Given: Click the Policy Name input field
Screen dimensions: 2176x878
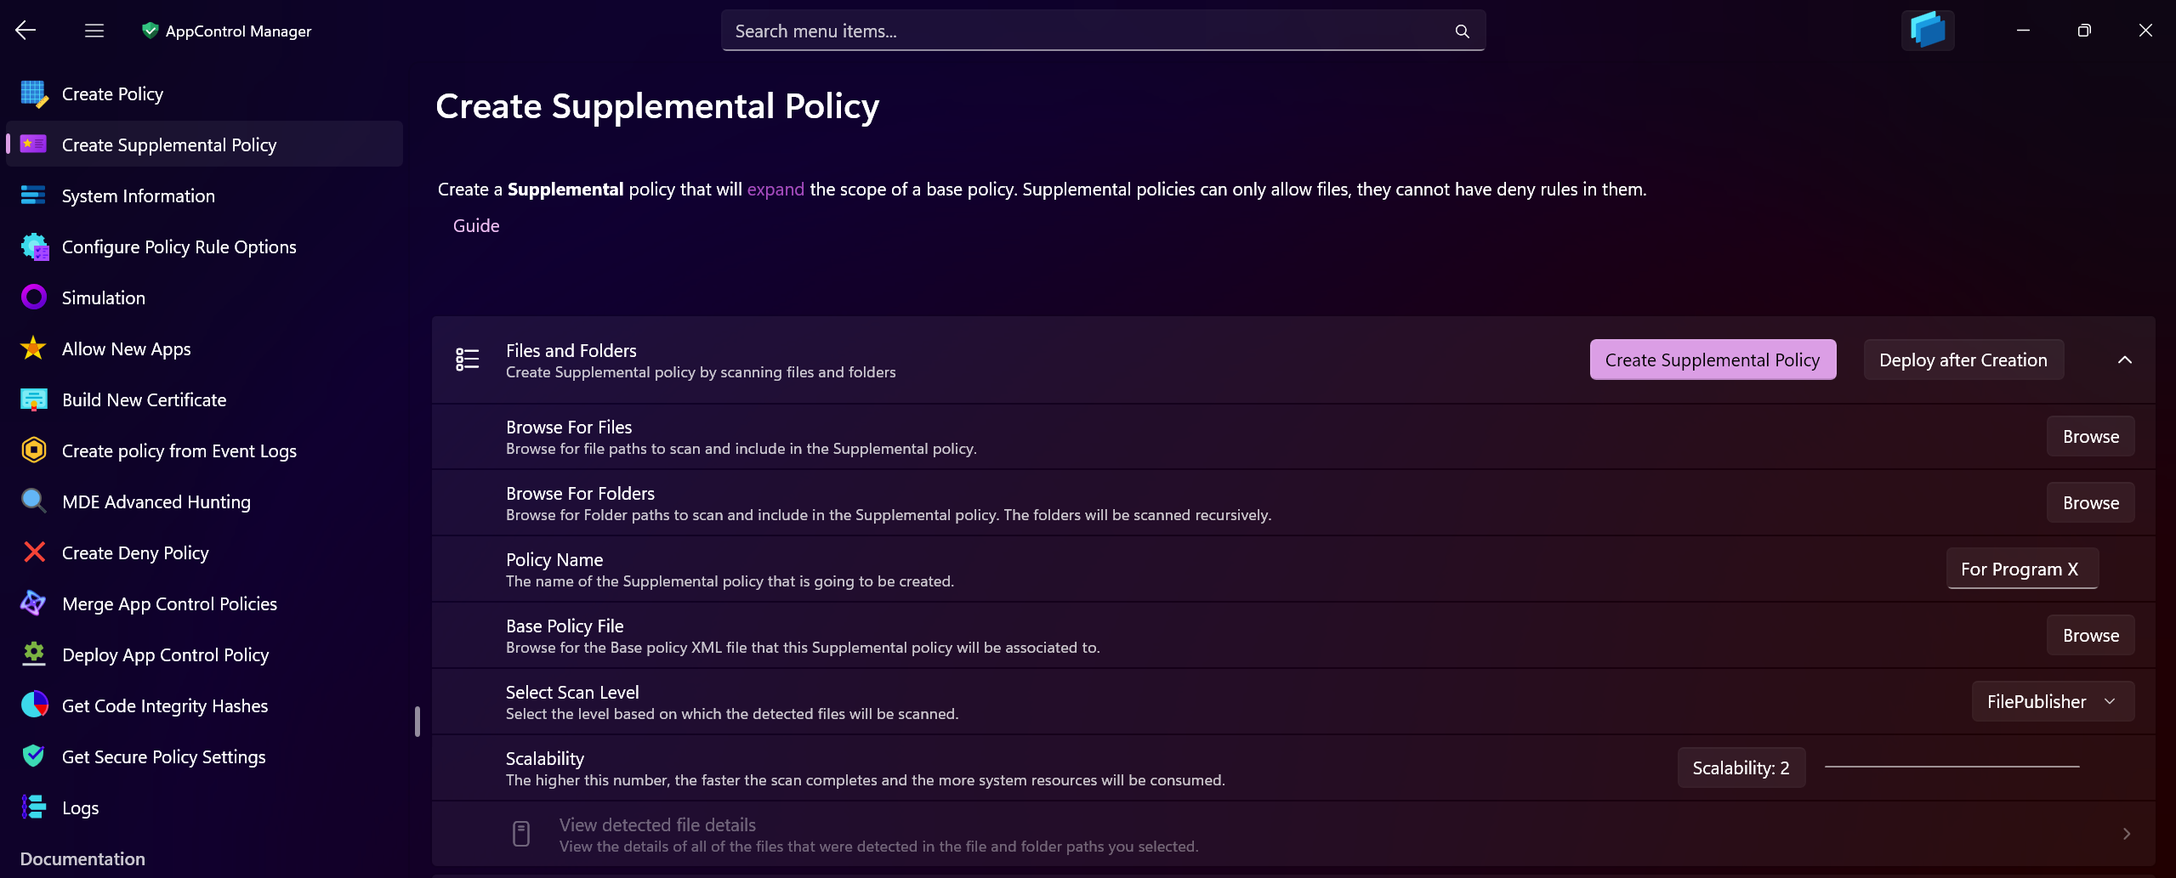Looking at the screenshot, I should click(x=2022, y=569).
